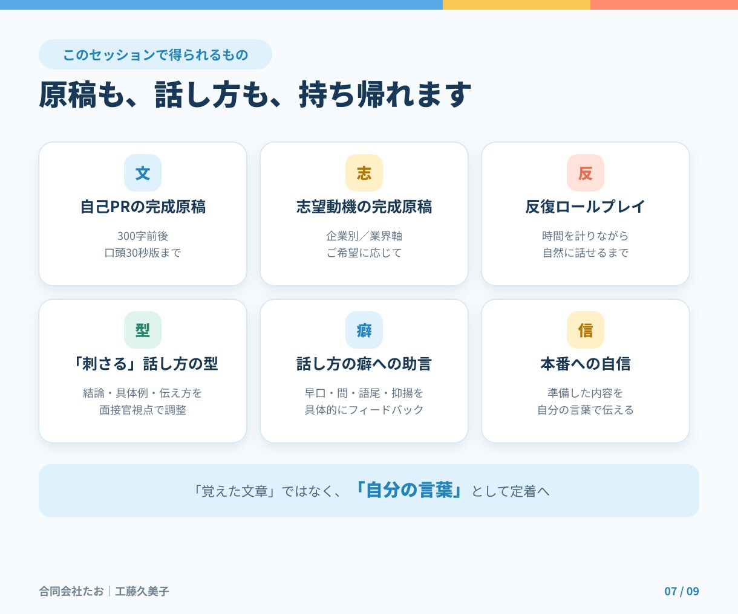Click the yellow 志 icon badge
Viewport: 738px width, 614px height.
click(364, 173)
